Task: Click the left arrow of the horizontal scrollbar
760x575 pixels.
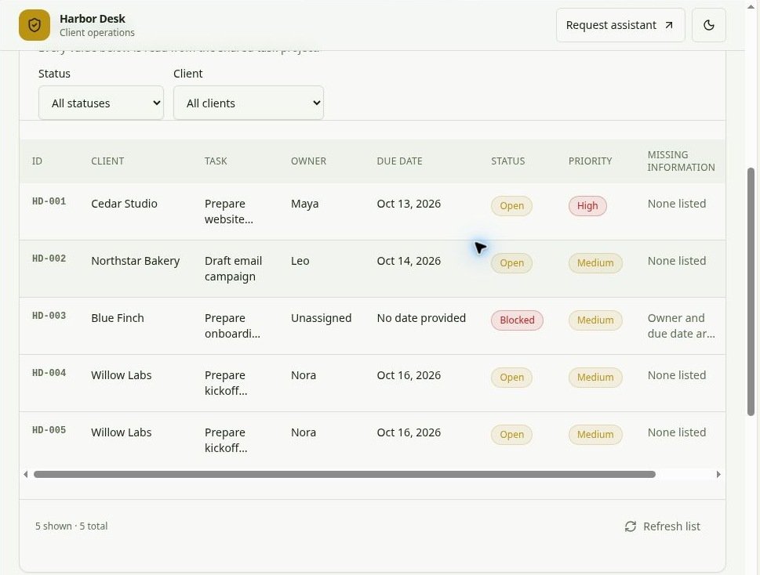Action: [x=25, y=474]
